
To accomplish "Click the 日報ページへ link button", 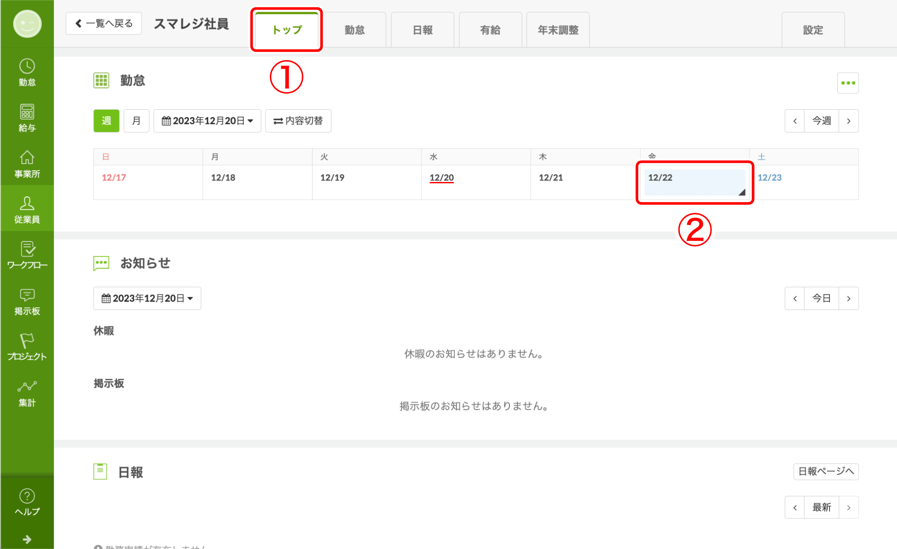I will click(826, 471).
